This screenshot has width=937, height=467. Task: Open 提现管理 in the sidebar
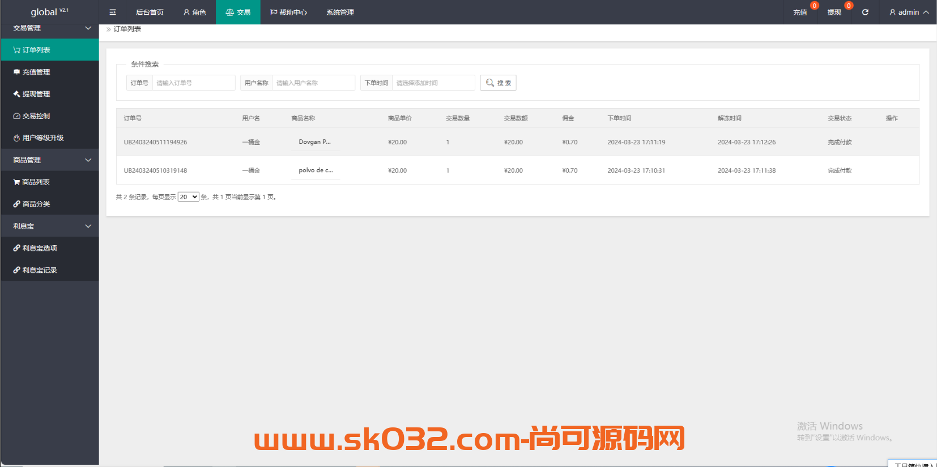[x=50, y=94]
